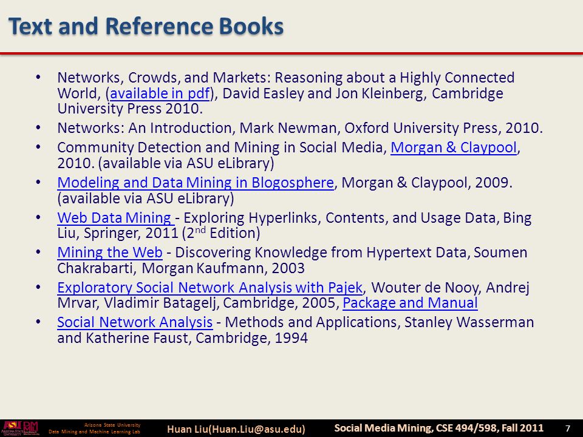Viewport: 583px width, 437px height.
Task: Click 'Mrvar, Vladimir Batagelj, Cambridge, 2005' text
Action: [197, 303]
